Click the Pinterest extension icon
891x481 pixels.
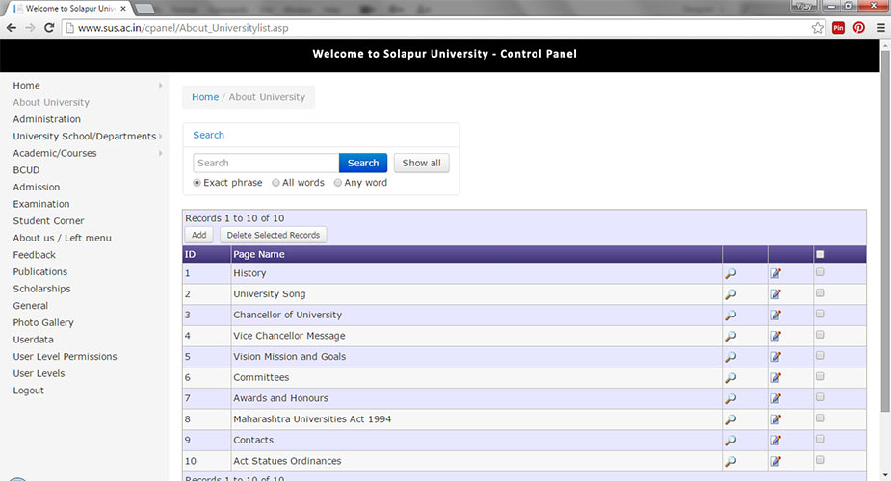(x=858, y=28)
